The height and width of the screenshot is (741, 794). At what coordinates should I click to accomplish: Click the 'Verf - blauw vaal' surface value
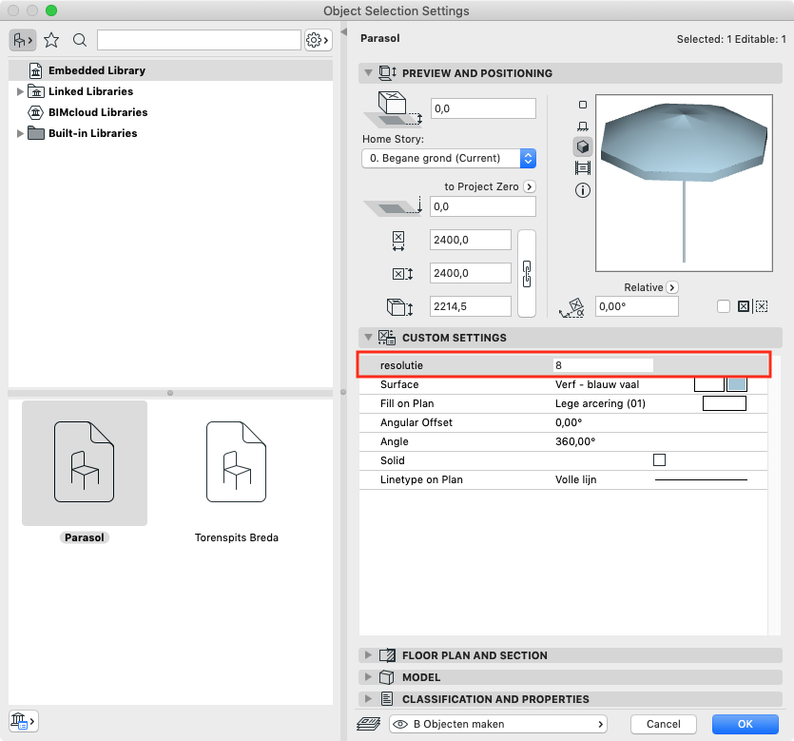tap(597, 384)
